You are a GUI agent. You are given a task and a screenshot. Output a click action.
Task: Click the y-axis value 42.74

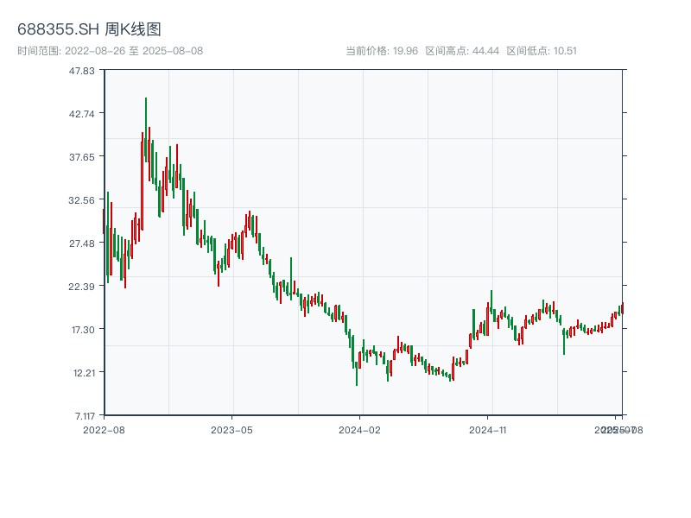point(82,114)
